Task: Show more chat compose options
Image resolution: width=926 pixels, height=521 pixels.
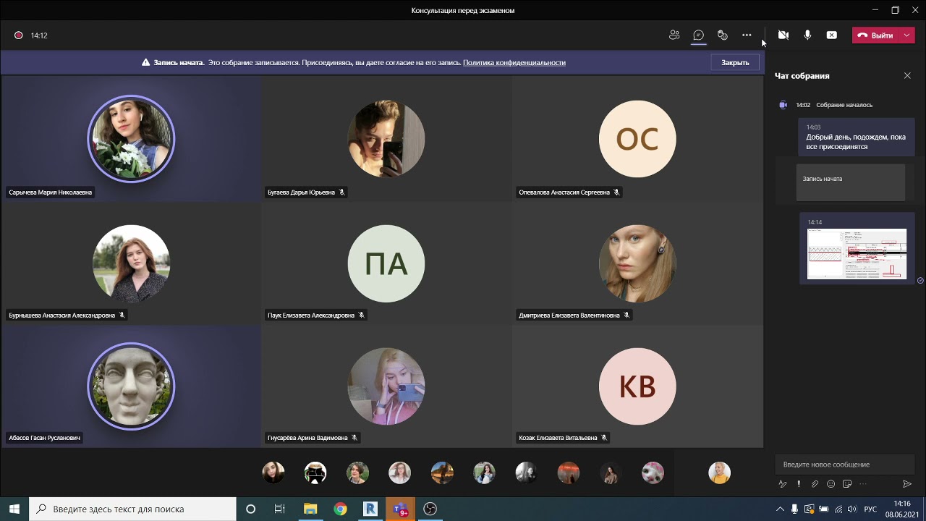Action: [x=863, y=484]
